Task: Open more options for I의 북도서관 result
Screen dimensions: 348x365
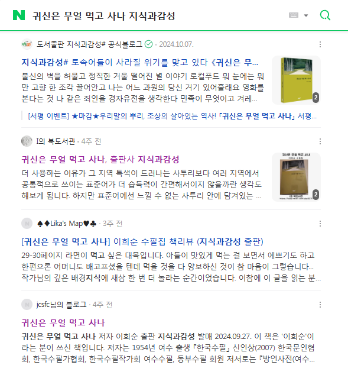Action: 320,141
